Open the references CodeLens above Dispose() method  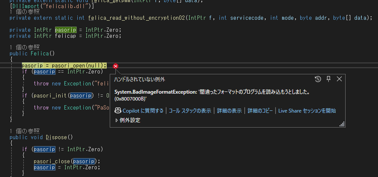coord(24,131)
